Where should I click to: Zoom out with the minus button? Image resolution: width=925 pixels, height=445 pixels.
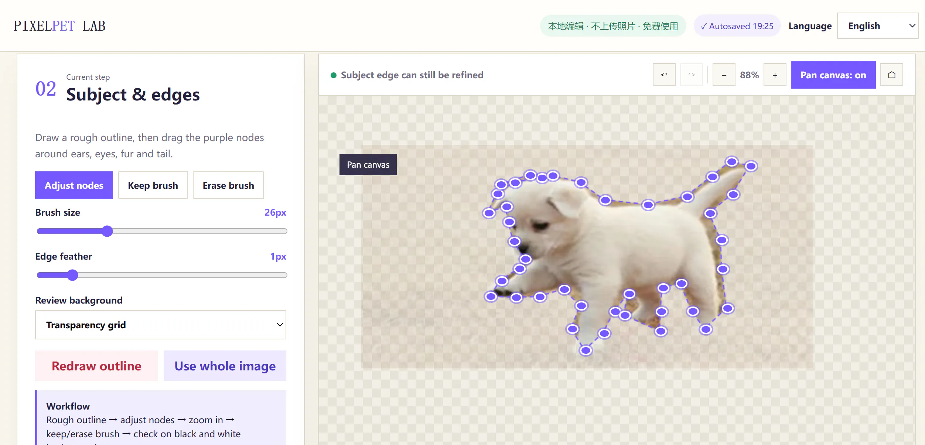[724, 75]
